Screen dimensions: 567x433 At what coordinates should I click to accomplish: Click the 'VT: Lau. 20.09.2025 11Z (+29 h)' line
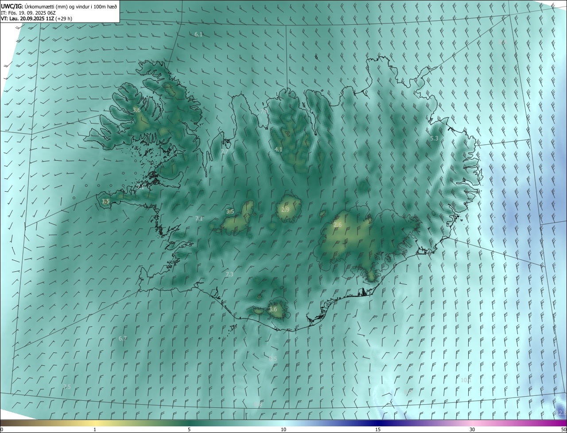coord(35,19)
